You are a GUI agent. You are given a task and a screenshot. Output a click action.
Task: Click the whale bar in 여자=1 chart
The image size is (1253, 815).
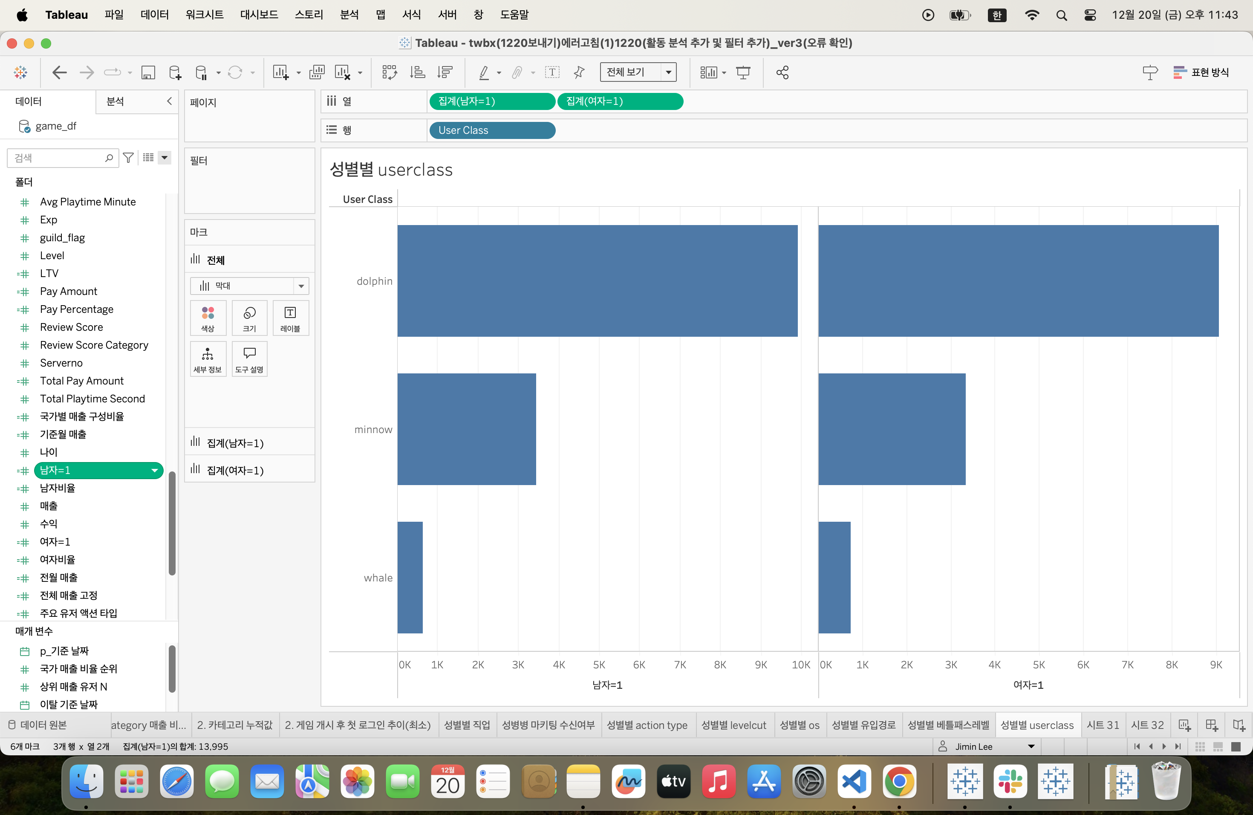click(x=834, y=577)
